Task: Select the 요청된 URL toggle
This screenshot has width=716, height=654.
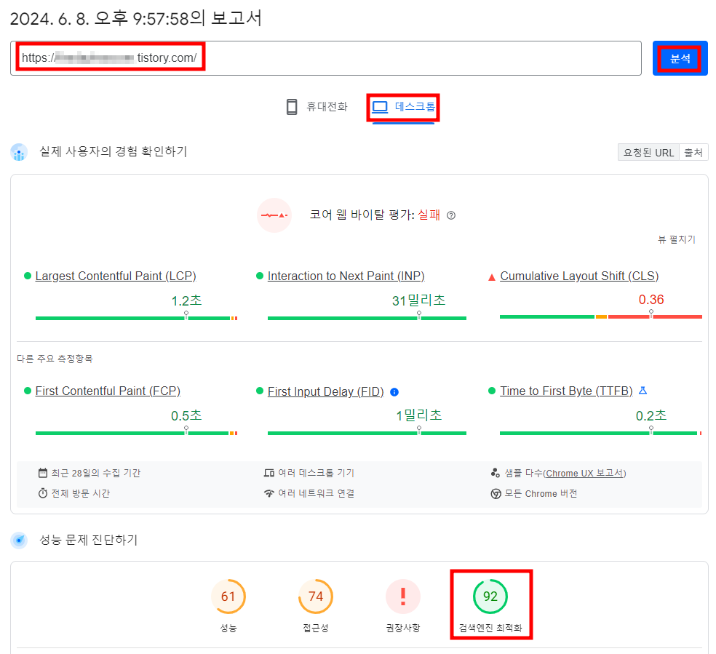Action: pos(648,152)
